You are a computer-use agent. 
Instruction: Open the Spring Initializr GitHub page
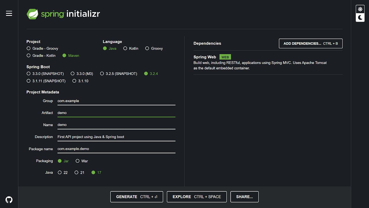click(x=9, y=200)
